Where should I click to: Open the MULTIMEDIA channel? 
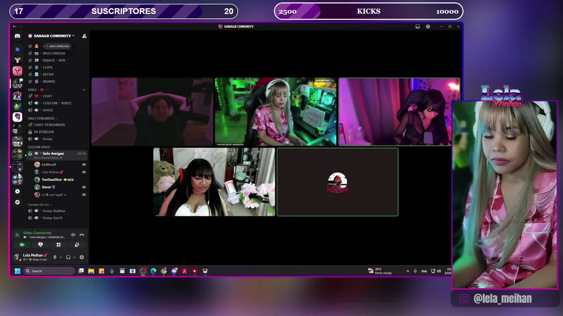[54, 53]
